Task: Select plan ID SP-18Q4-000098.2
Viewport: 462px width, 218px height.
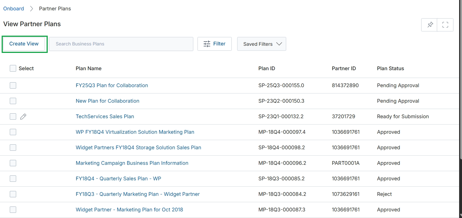Action: coord(281,148)
